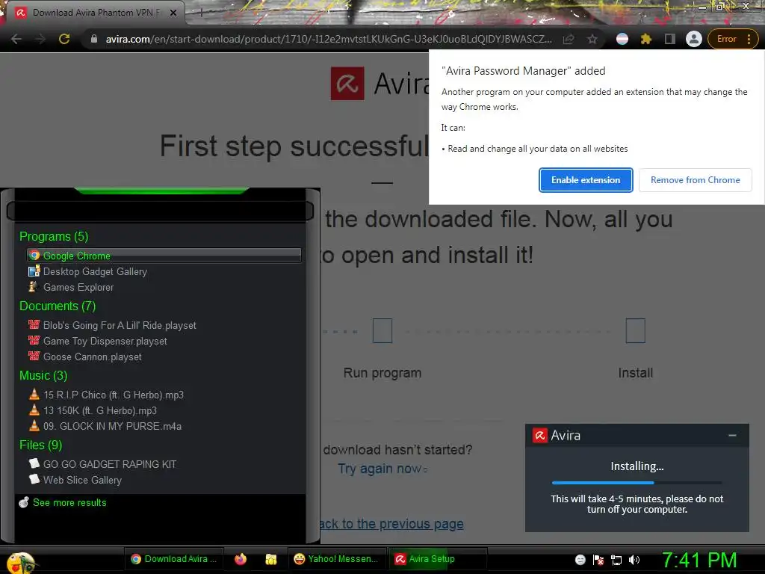The height and width of the screenshot is (574, 765).
Task: Click the Games Explorer chess icon
Action: coord(33,286)
